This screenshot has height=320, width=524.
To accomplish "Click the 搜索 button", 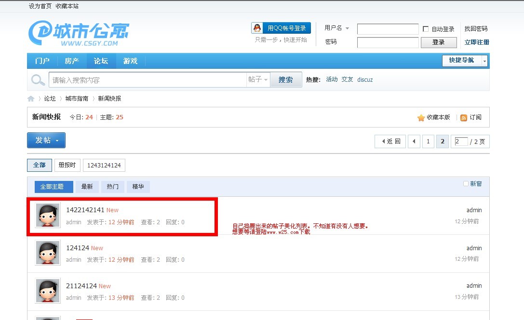I will click(x=286, y=80).
